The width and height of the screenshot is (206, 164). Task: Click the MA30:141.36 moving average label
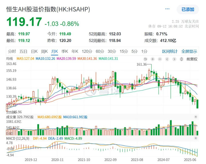point(87,58)
